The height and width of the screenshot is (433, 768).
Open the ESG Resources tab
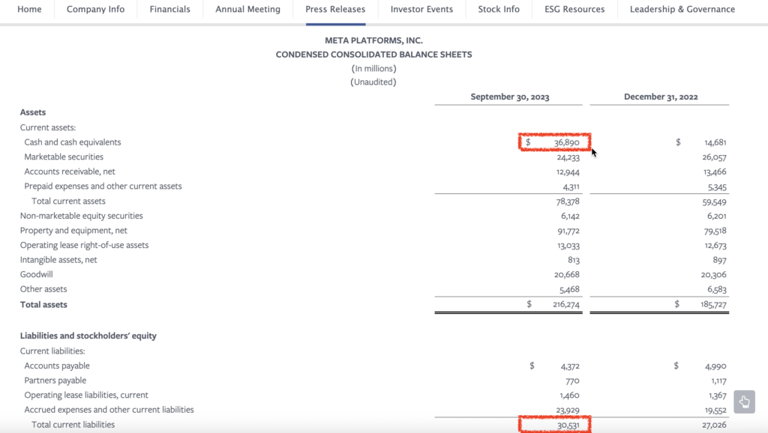tap(574, 9)
